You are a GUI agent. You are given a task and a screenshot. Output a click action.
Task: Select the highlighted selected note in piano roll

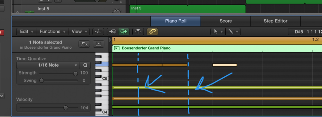coord(225,65)
